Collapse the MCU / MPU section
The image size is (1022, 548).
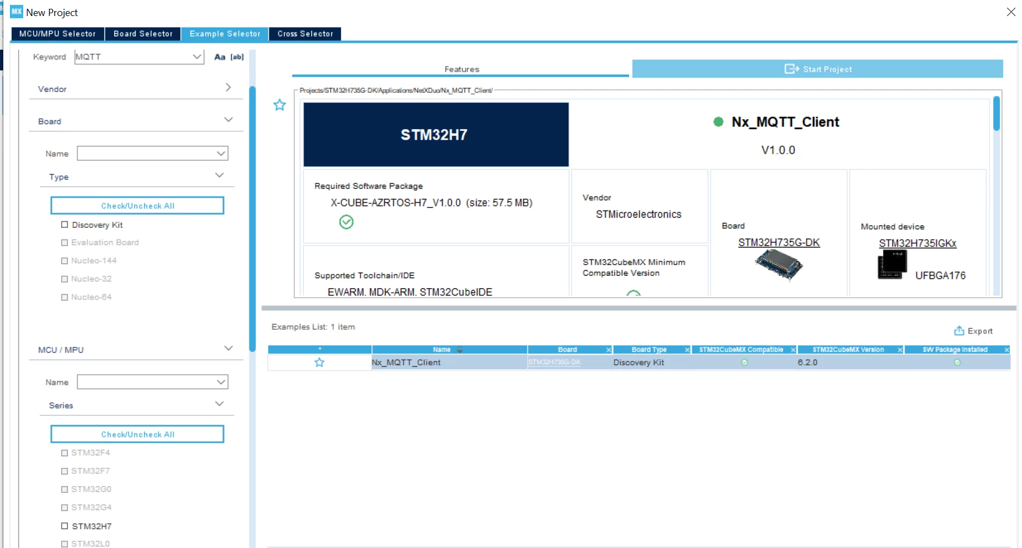point(228,348)
